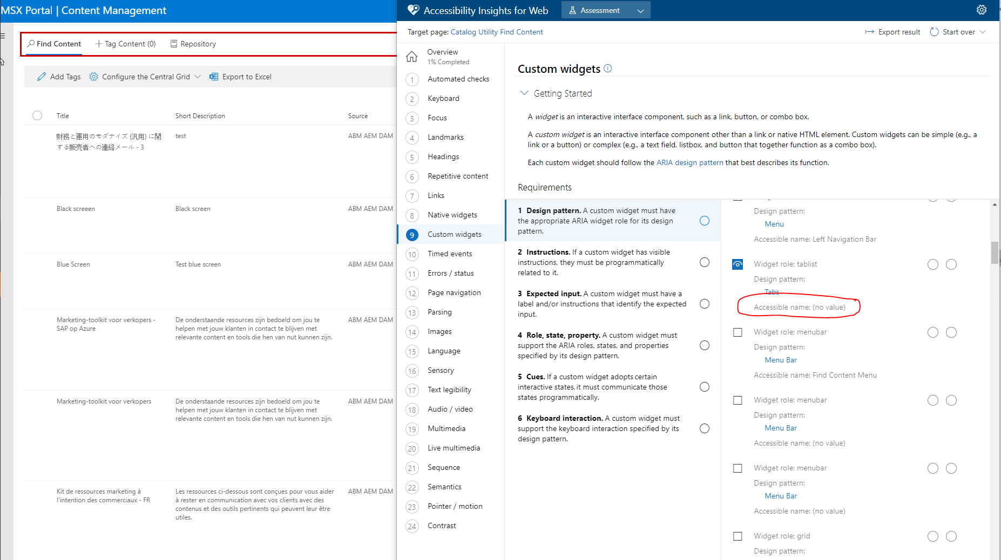Select the Black screeen title row
Viewport: 1001px width, 560px height.
[x=76, y=209]
